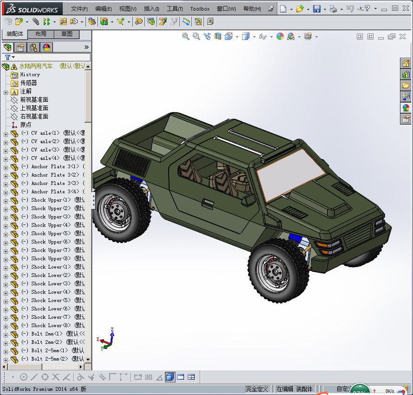Show the display pane with double-chevron

pos(86,47)
